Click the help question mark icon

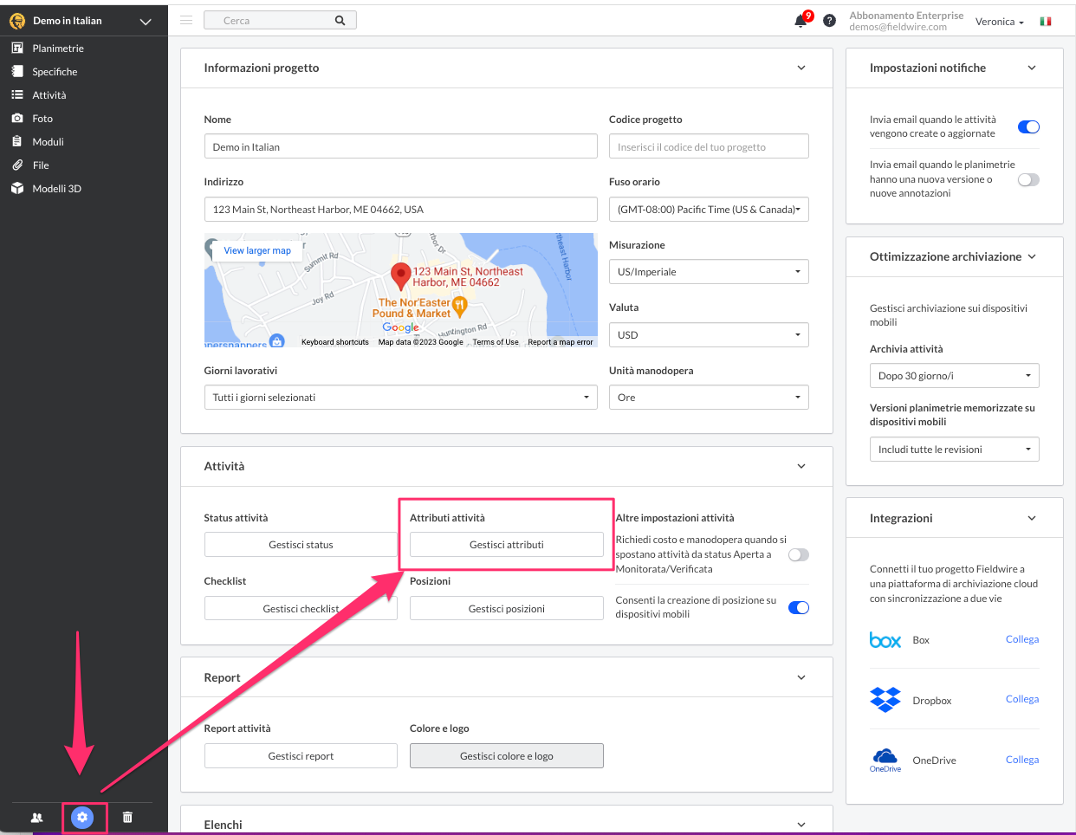829,21
